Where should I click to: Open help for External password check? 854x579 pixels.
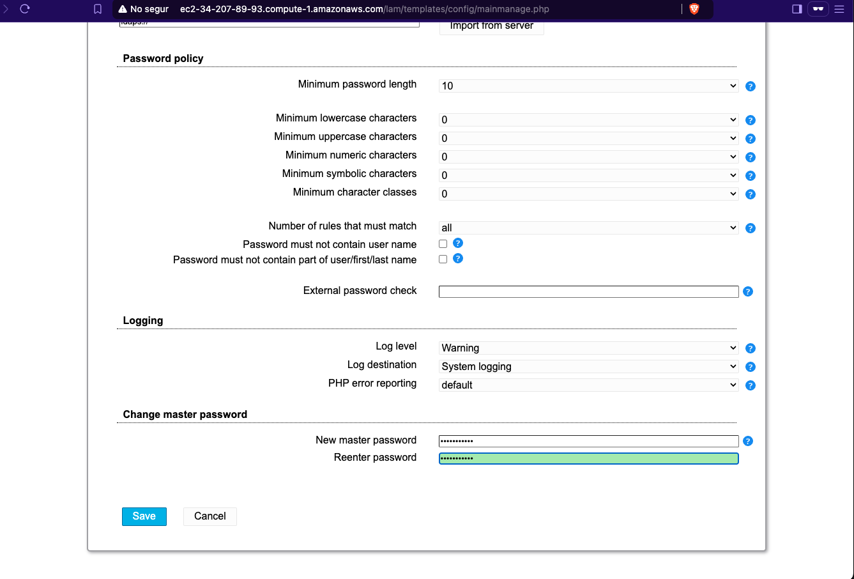(748, 291)
